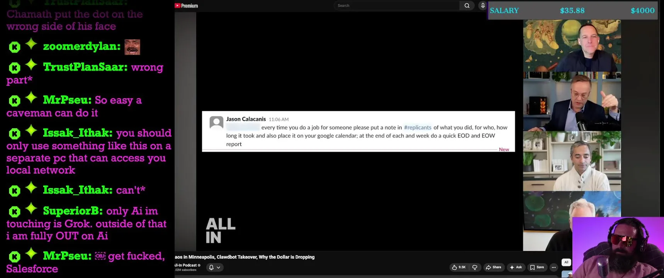The height and width of the screenshot is (278, 664).
Task: Click the video thumbnail below the All chip
Action: point(567,274)
